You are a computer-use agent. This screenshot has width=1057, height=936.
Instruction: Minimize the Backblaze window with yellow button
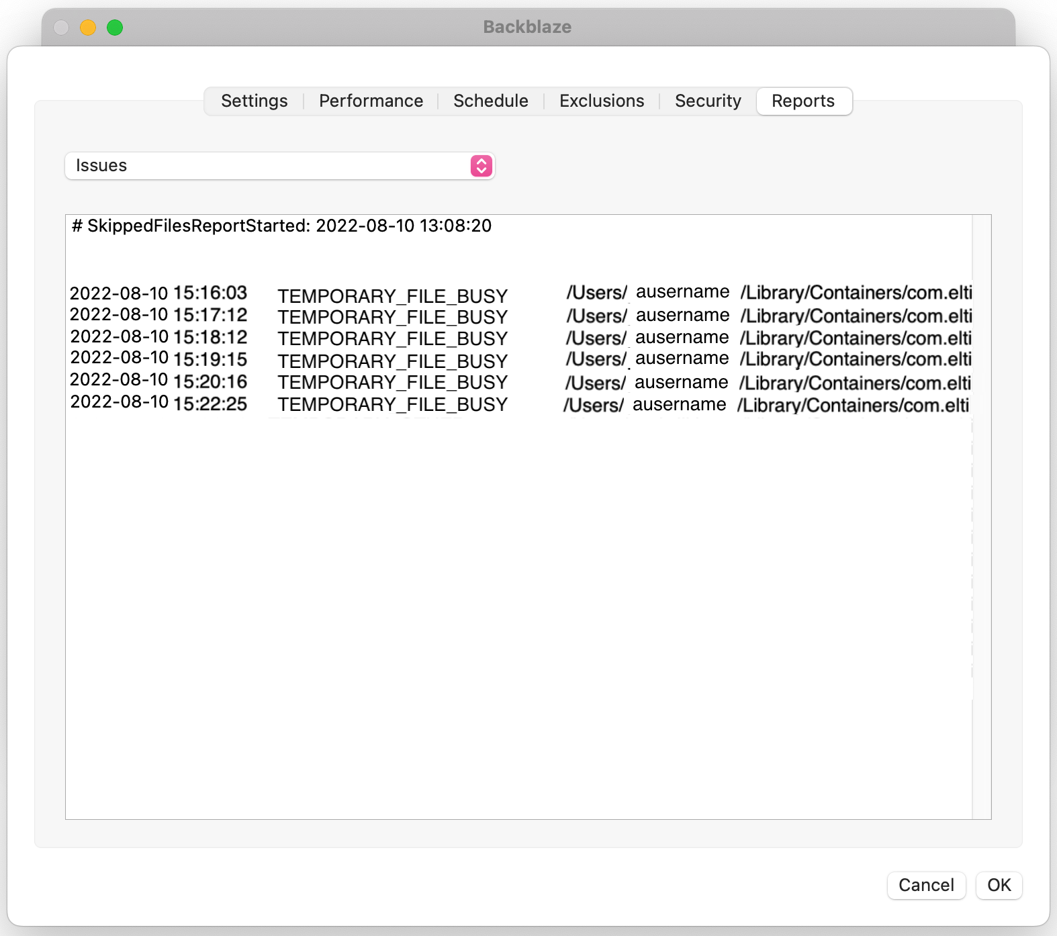(88, 28)
